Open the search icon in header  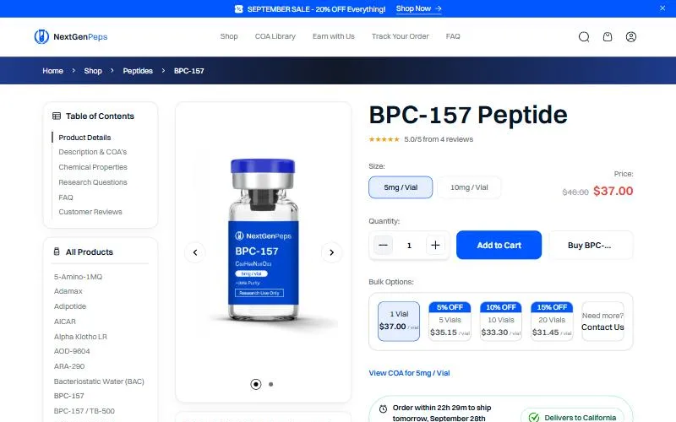(584, 37)
